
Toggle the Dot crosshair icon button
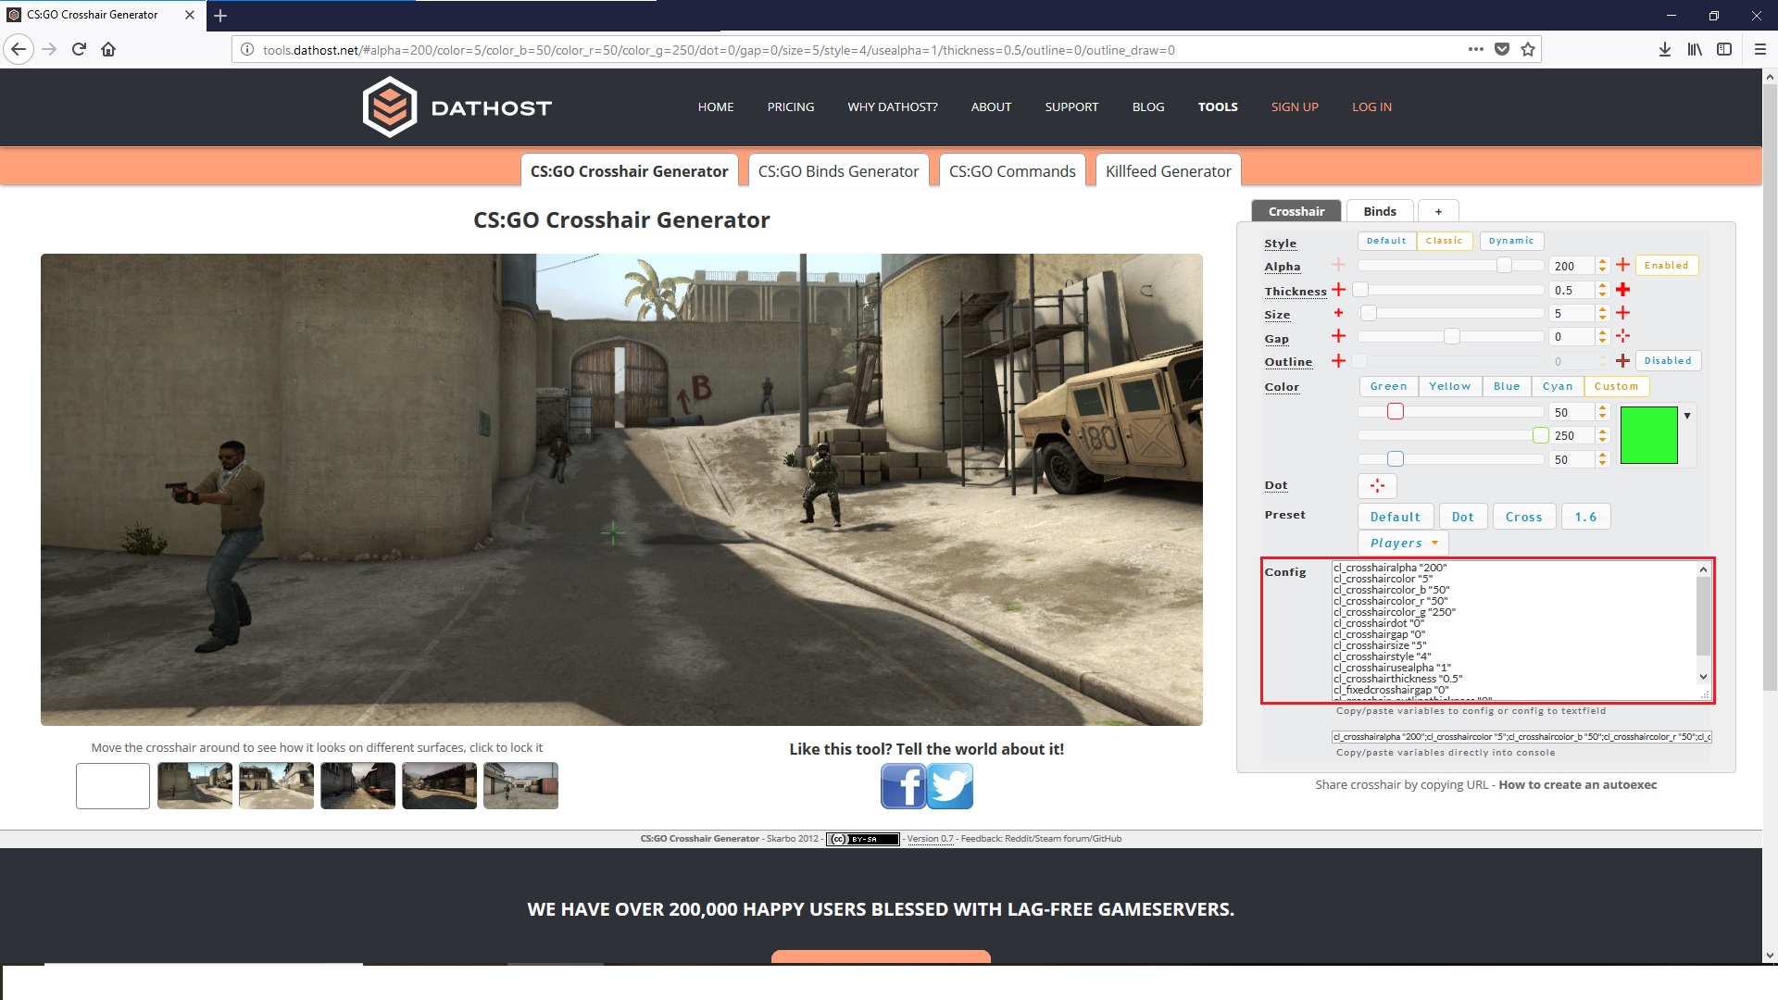(x=1377, y=485)
